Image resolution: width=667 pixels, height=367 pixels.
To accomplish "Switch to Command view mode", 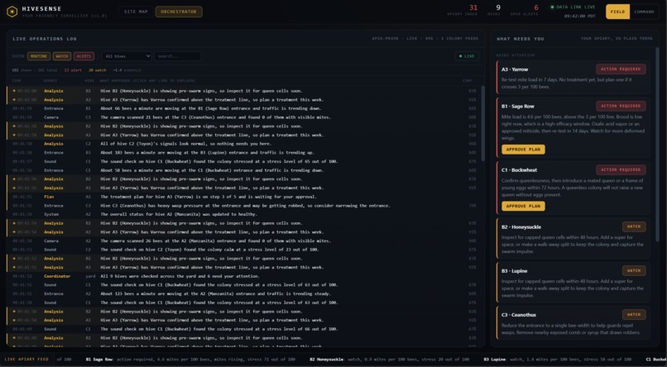I will (x=644, y=12).
